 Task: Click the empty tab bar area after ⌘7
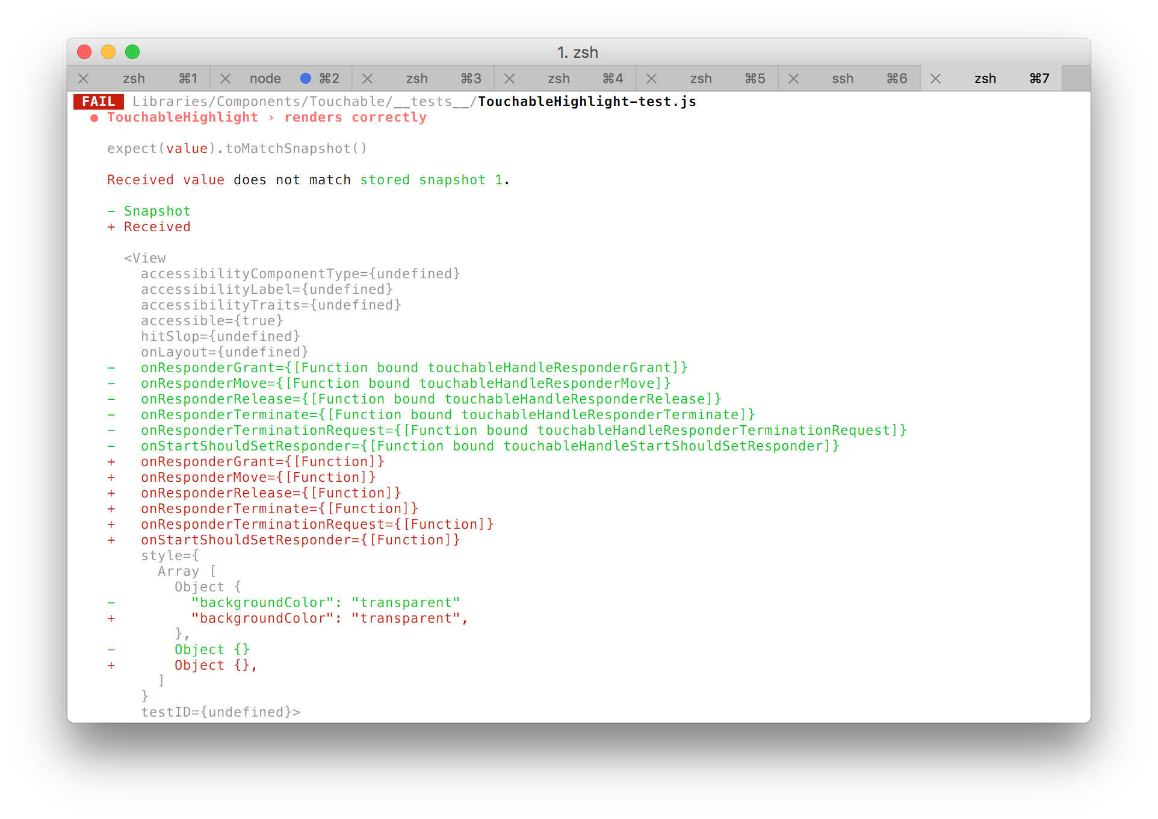click(1076, 79)
